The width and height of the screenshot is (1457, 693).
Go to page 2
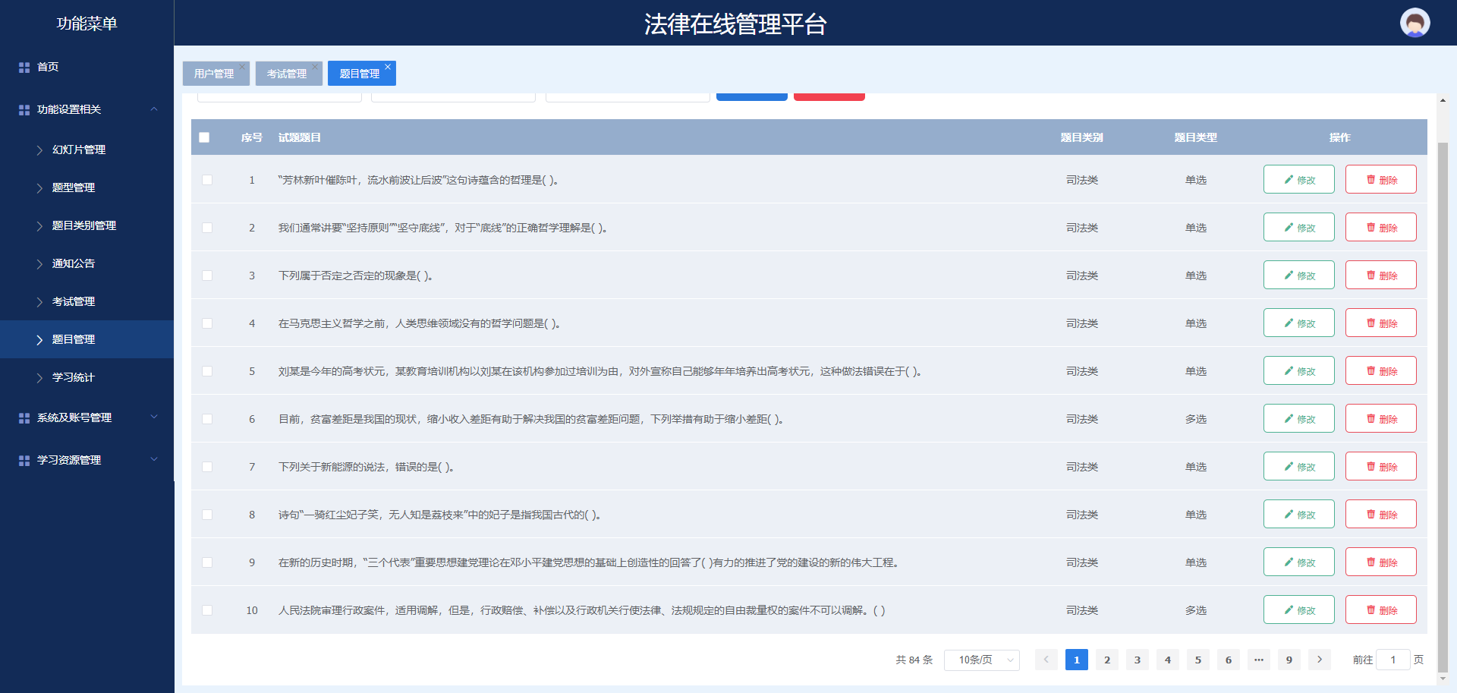point(1107,660)
